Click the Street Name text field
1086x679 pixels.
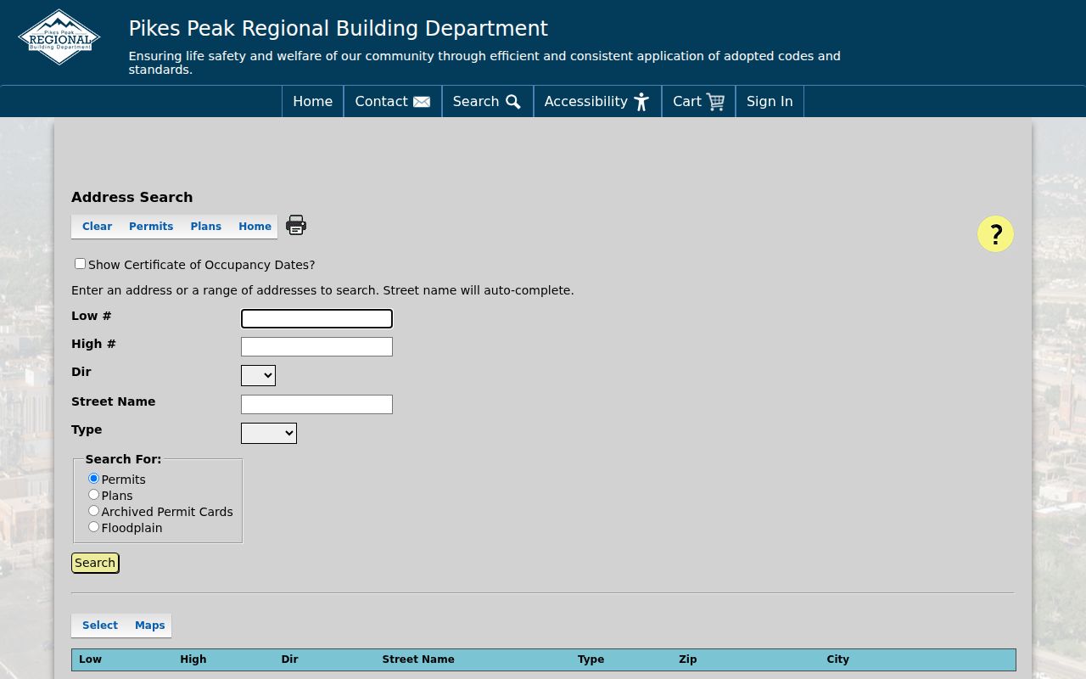point(316,404)
